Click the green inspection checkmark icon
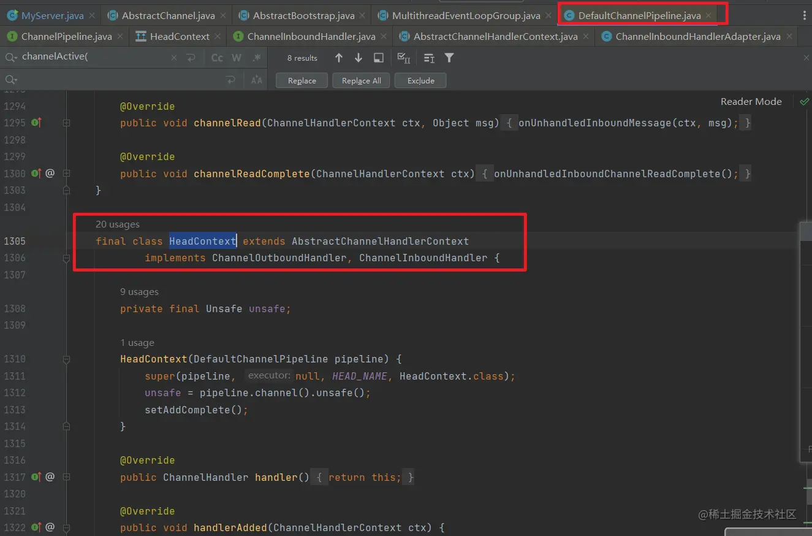 804,102
